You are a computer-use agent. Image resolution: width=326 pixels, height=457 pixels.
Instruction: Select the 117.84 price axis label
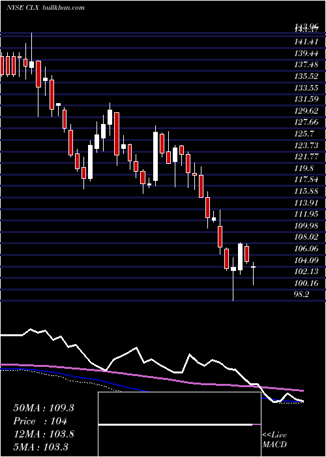[x=306, y=180]
